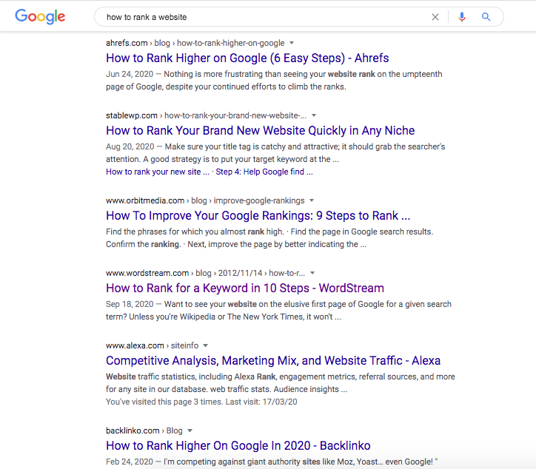
Task: Click snippet starting 'Aug 20, 2020'
Action: coord(275,152)
